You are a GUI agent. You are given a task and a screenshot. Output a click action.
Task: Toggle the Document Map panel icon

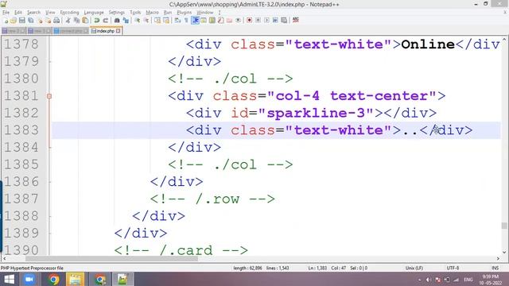point(212,21)
